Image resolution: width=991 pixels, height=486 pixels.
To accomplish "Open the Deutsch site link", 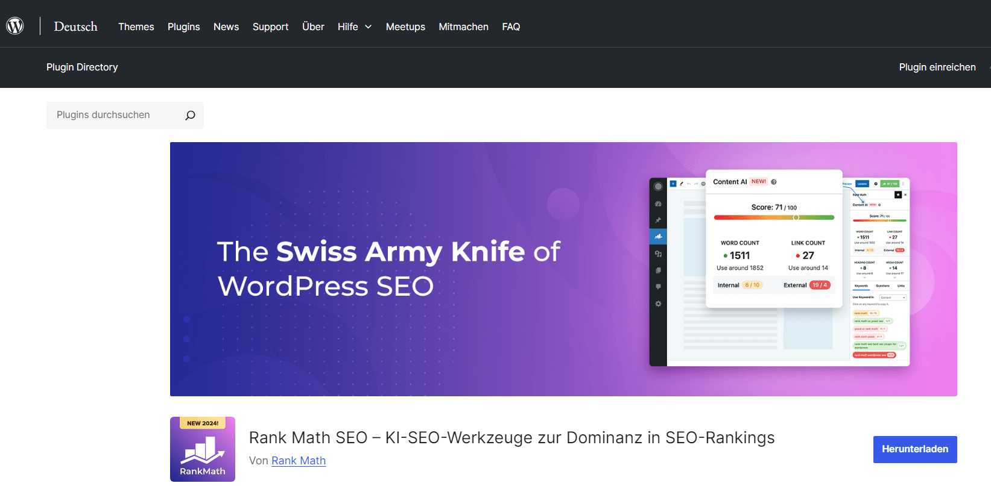I will (75, 26).
